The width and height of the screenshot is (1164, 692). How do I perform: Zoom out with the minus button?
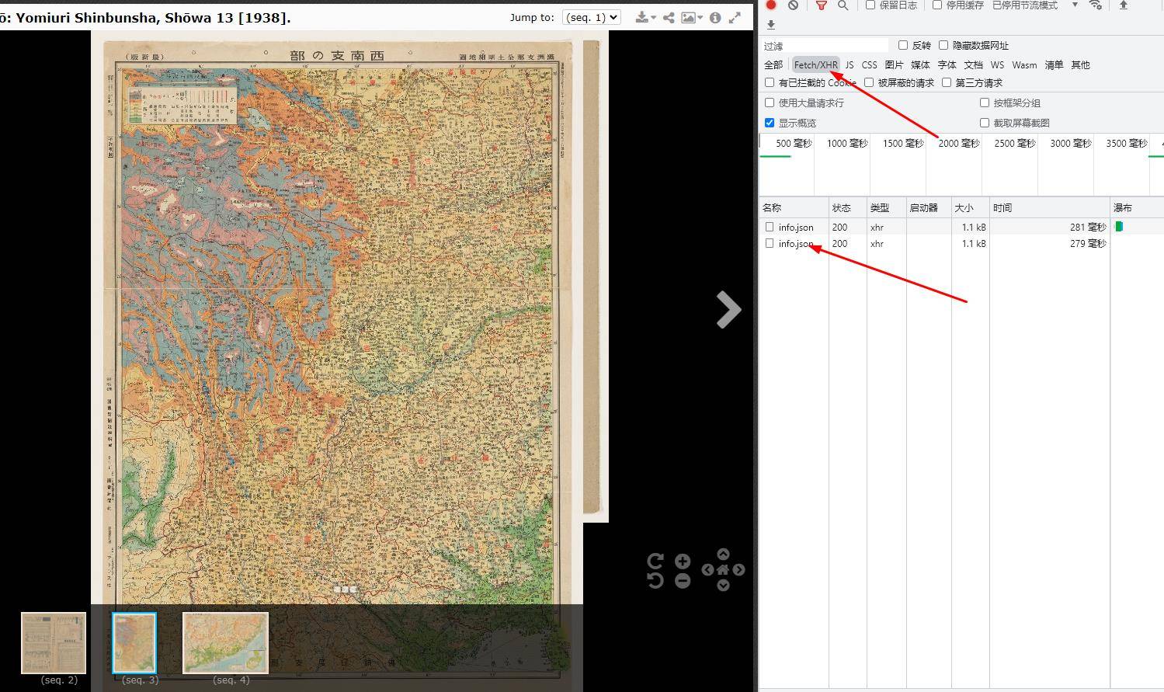pos(683,580)
